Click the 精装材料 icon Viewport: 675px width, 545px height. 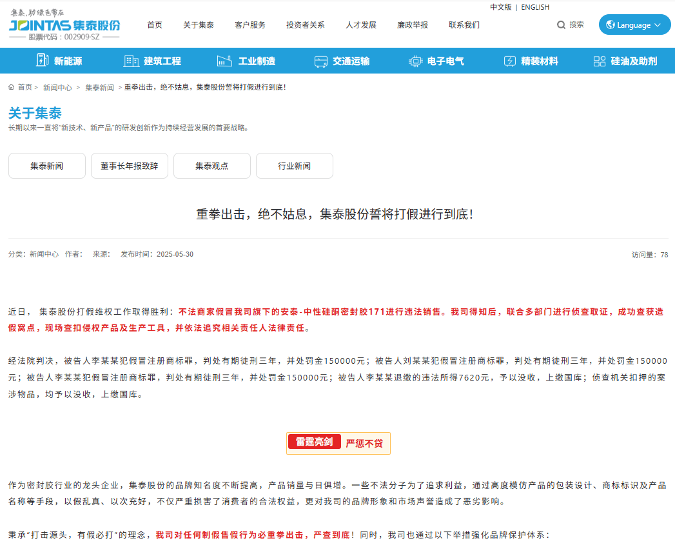point(510,61)
